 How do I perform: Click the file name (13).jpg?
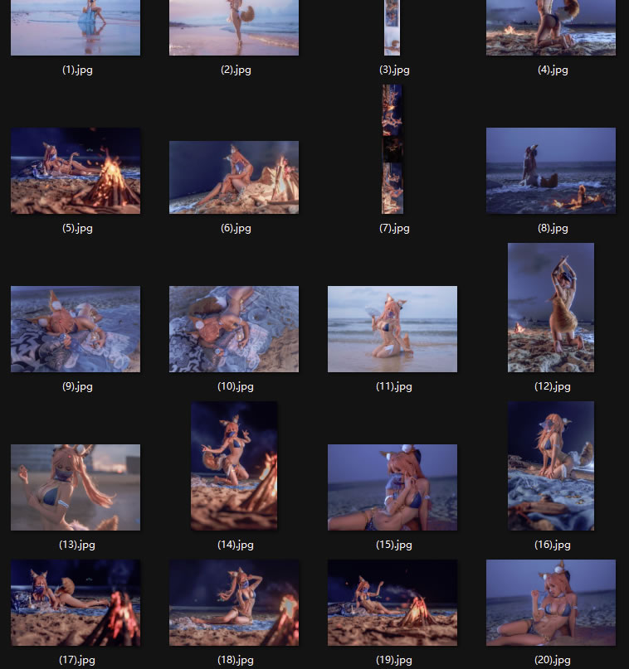point(77,545)
